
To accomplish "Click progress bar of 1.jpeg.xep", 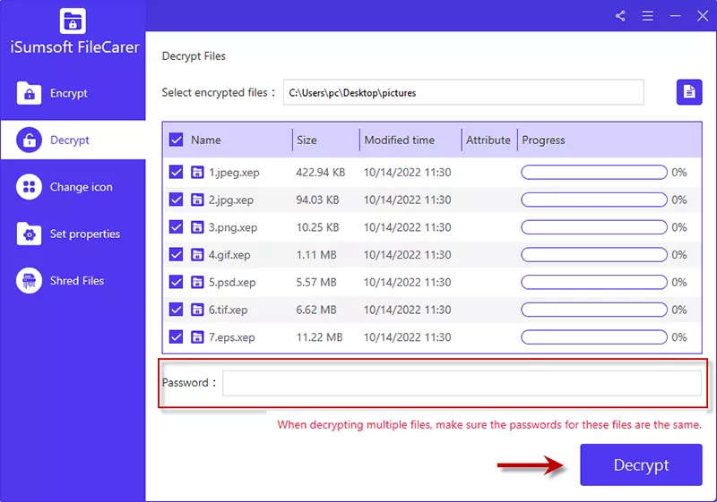I will click(594, 173).
